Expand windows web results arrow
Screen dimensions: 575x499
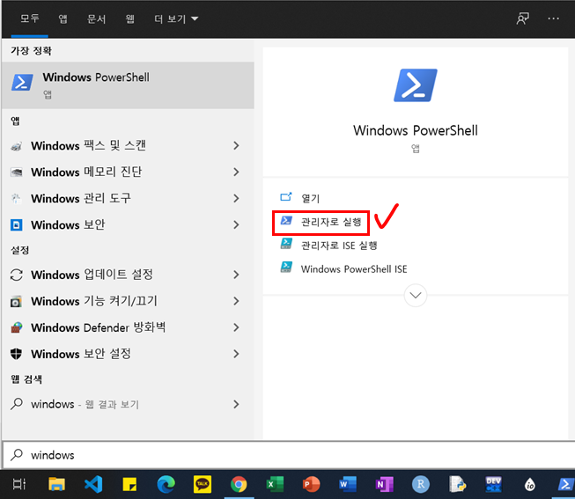click(x=237, y=404)
